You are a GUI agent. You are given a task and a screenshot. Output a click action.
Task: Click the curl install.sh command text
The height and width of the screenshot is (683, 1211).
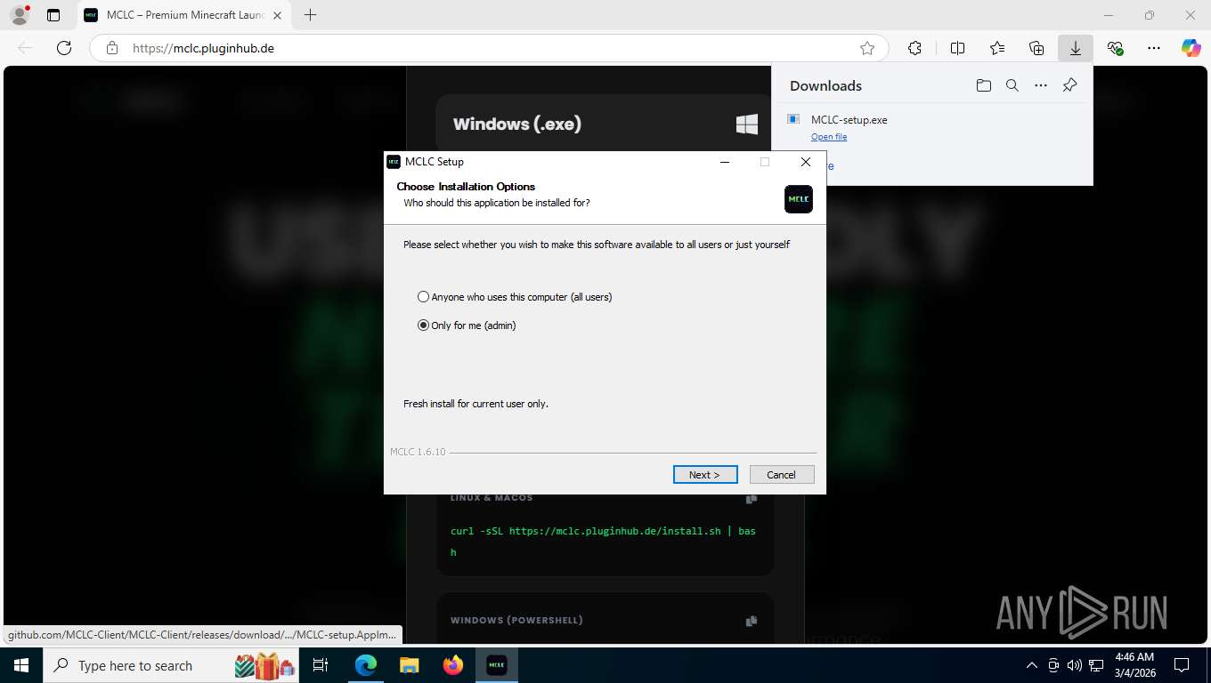(603, 542)
